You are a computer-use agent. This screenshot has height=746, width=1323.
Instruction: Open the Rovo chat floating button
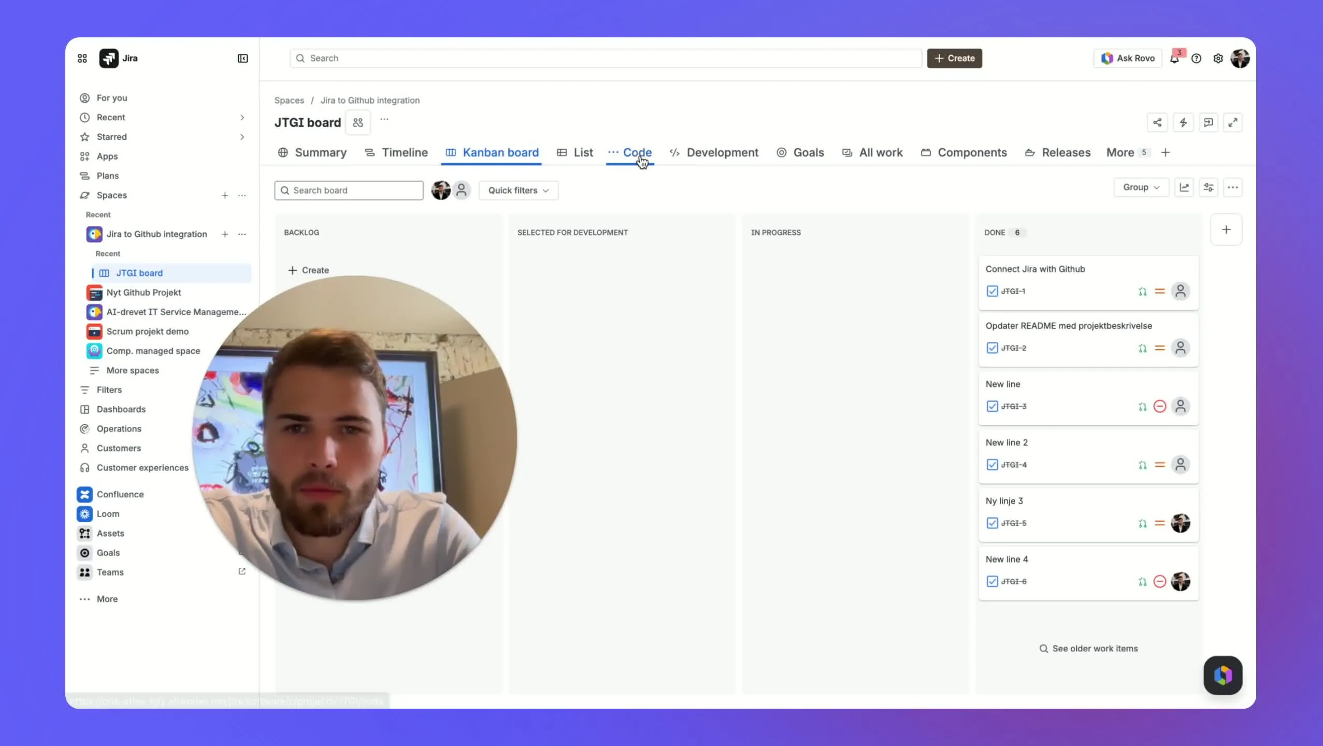1223,675
